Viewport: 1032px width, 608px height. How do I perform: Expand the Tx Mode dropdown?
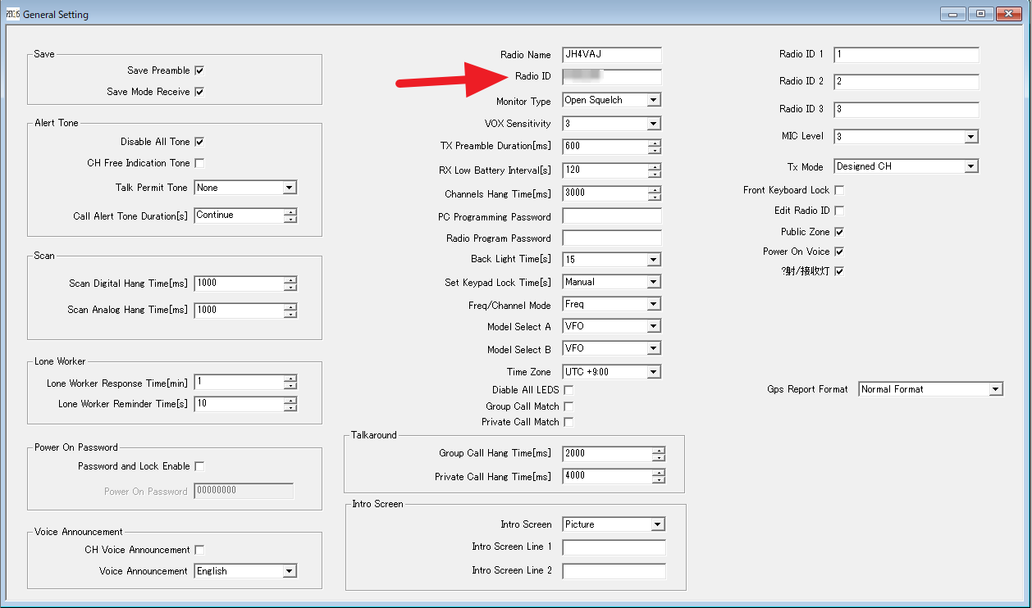[x=971, y=166]
